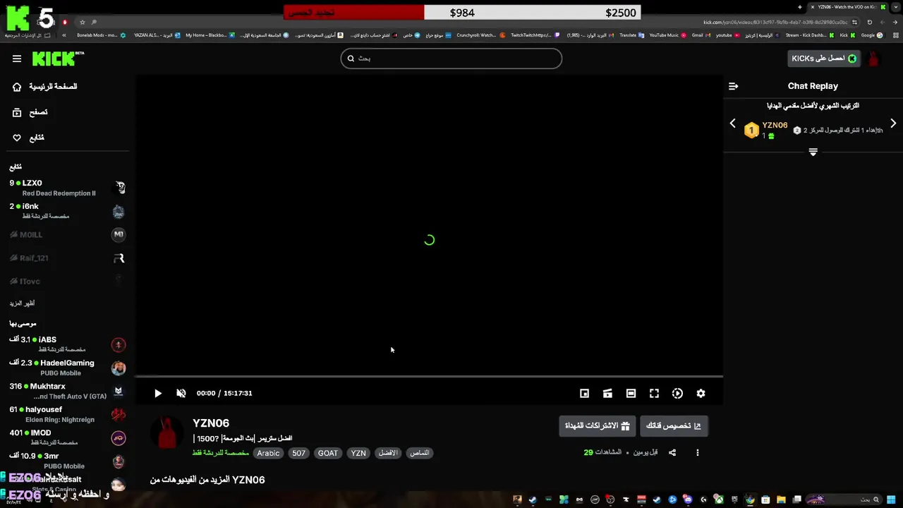Select the YZN tag

click(x=358, y=453)
